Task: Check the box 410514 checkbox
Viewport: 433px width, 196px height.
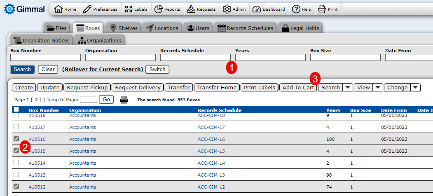Action: [x=16, y=163]
